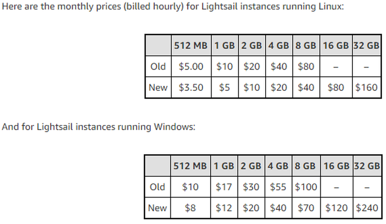The height and width of the screenshot is (224, 386).
Task: Click the 512 MB header in Linux table
Action: [191, 45]
